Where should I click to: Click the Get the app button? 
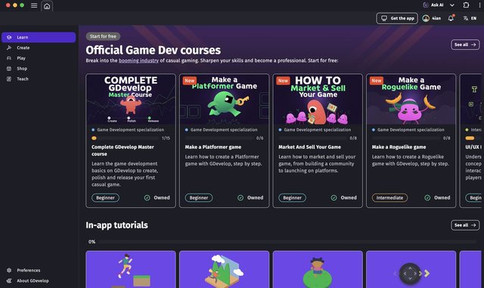pyautogui.click(x=397, y=18)
